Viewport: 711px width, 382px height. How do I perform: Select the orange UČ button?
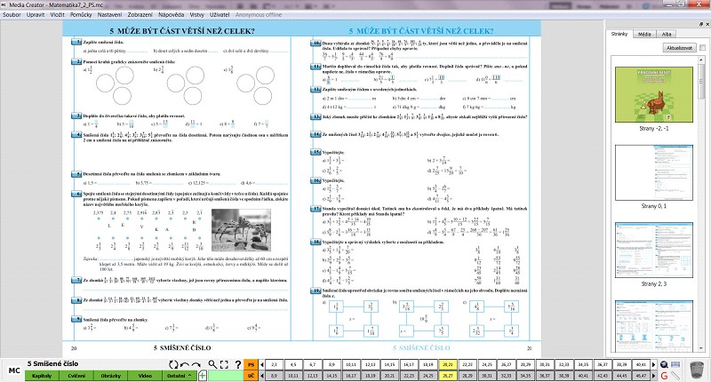click(251, 376)
